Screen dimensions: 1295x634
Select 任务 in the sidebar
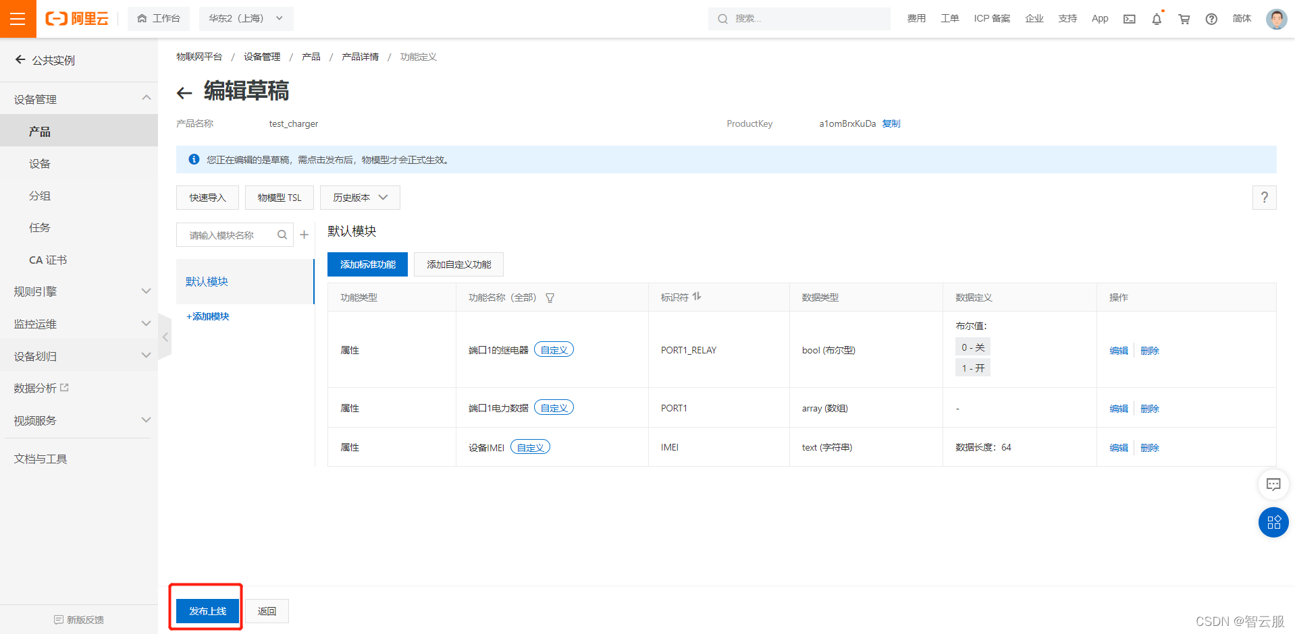click(79, 227)
